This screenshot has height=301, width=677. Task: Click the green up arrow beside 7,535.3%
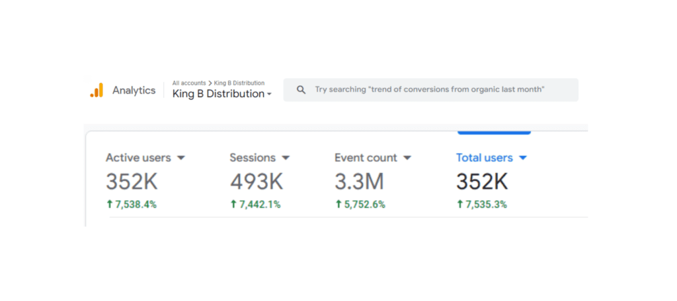click(460, 205)
